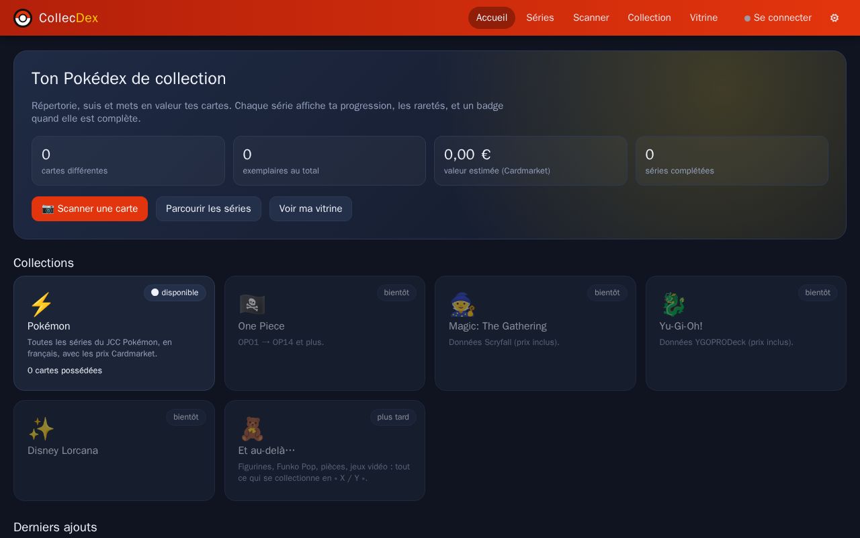Image resolution: width=860 pixels, height=538 pixels.
Task: Click the Données Scryfall (prix inclus) text
Action: tap(504, 342)
